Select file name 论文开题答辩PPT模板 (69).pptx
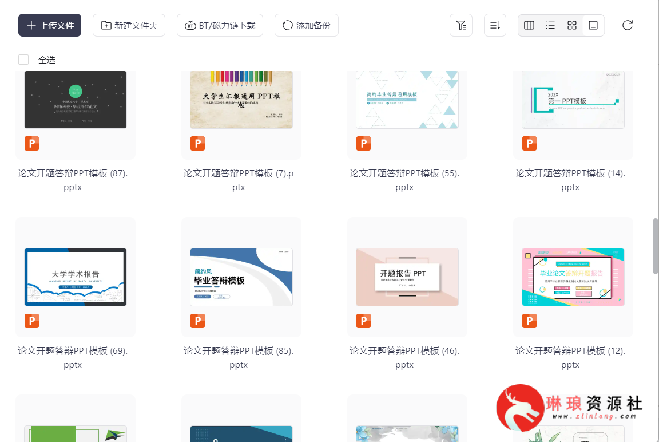 [73, 357]
